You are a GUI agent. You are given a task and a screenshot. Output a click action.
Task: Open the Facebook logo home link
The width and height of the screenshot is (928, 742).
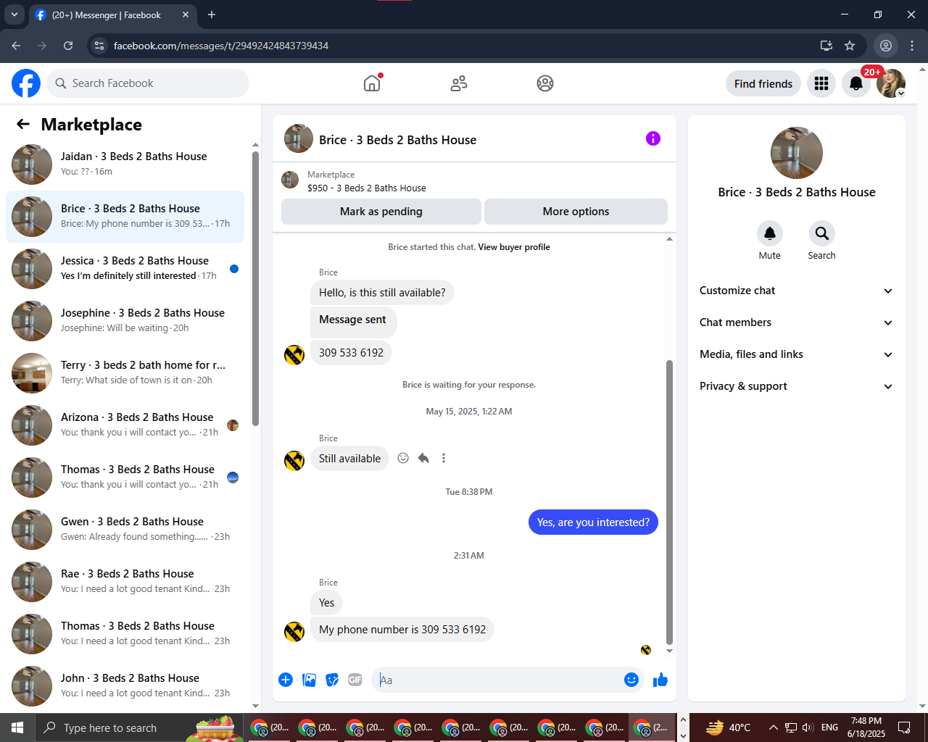26,83
